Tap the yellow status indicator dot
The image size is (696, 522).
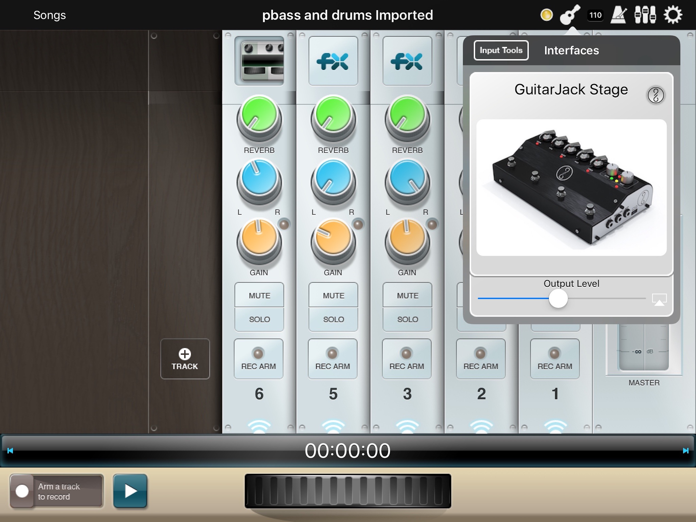click(x=546, y=15)
